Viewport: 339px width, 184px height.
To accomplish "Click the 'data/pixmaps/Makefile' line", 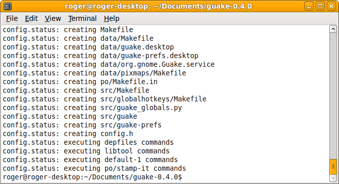I will click(94, 73).
